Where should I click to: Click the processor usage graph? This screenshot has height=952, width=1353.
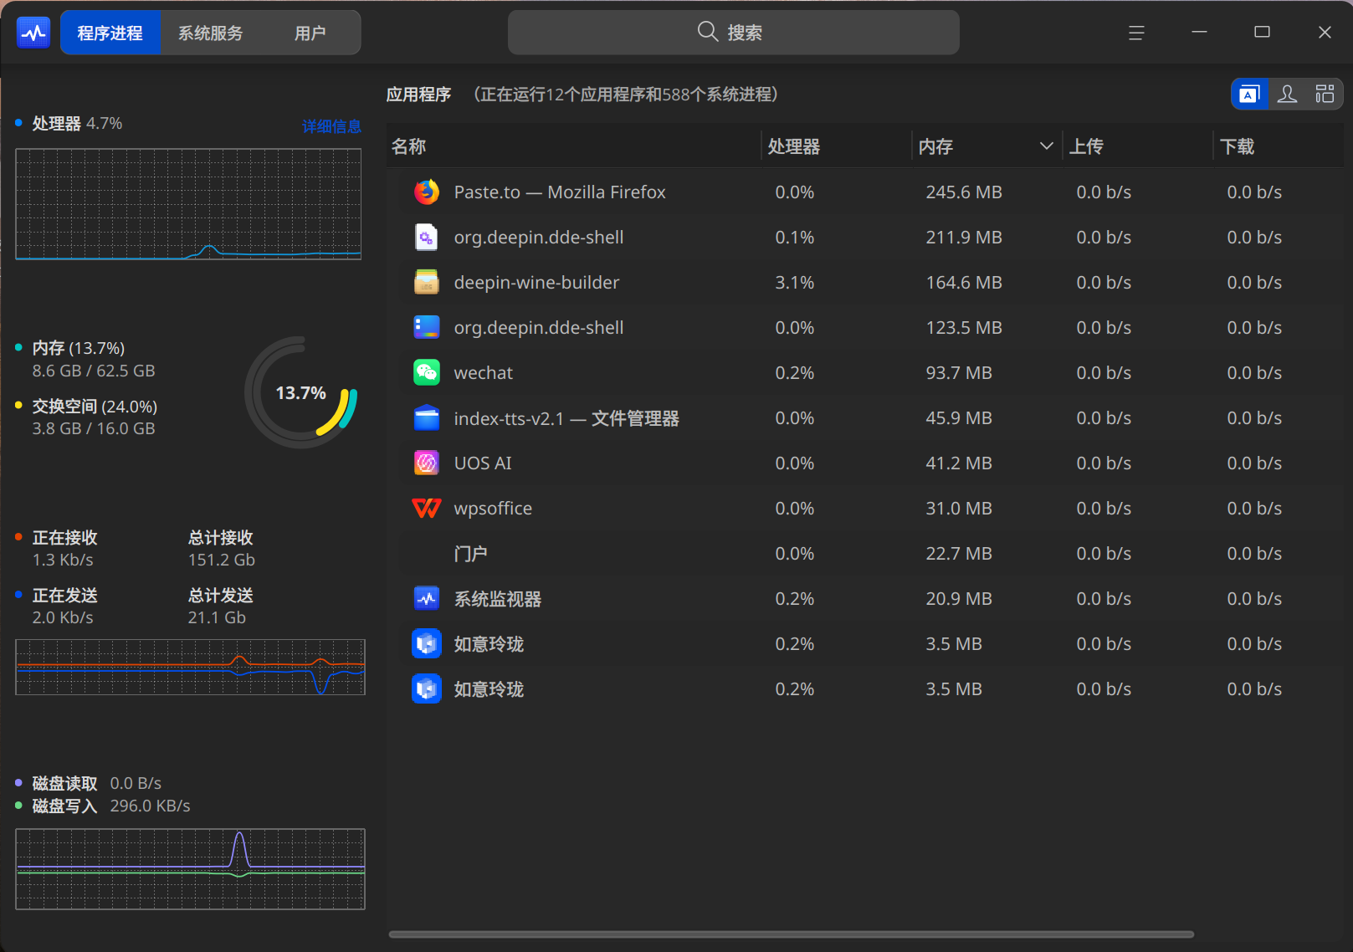pyautogui.click(x=188, y=204)
